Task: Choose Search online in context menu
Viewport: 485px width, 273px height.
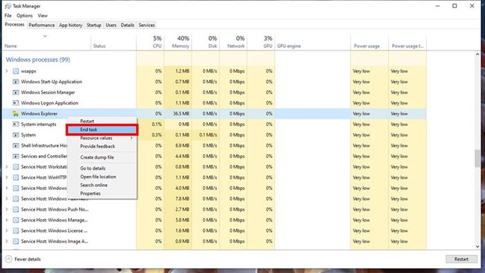Action: tap(94, 185)
